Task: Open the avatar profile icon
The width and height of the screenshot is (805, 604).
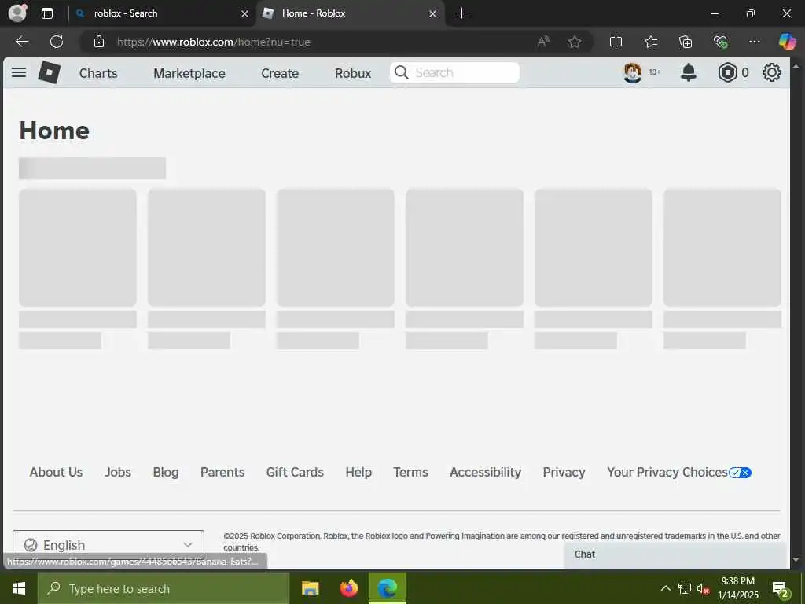Action: point(633,72)
